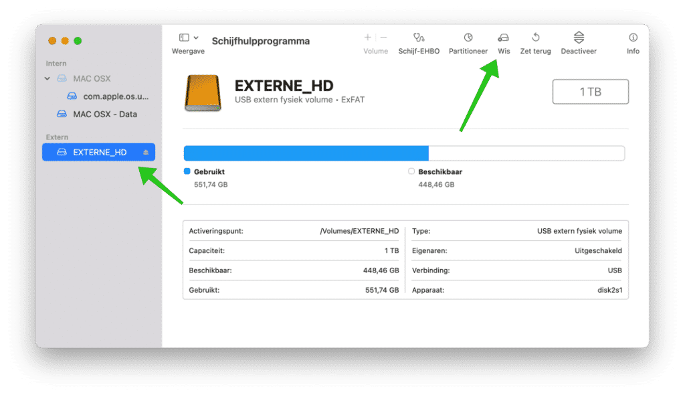This screenshot has height=395, width=685.
Task: Toggle the Beschikbaar legend indicator
Action: [411, 171]
